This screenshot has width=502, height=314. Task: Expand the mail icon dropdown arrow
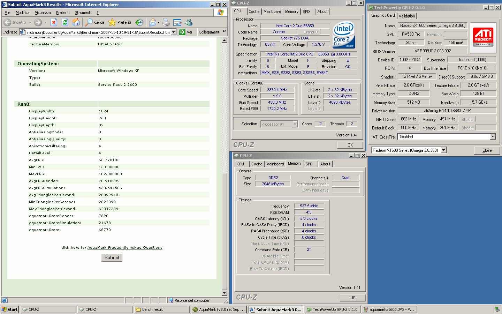pyautogui.click(x=158, y=22)
